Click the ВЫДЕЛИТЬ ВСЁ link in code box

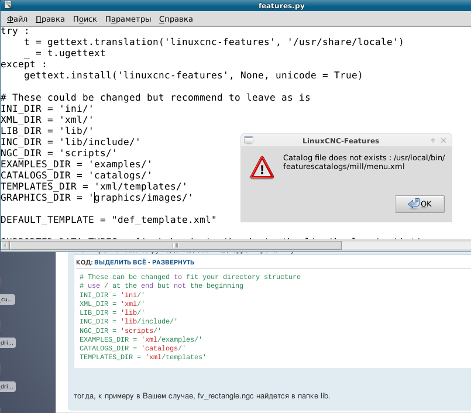[x=120, y=262]
